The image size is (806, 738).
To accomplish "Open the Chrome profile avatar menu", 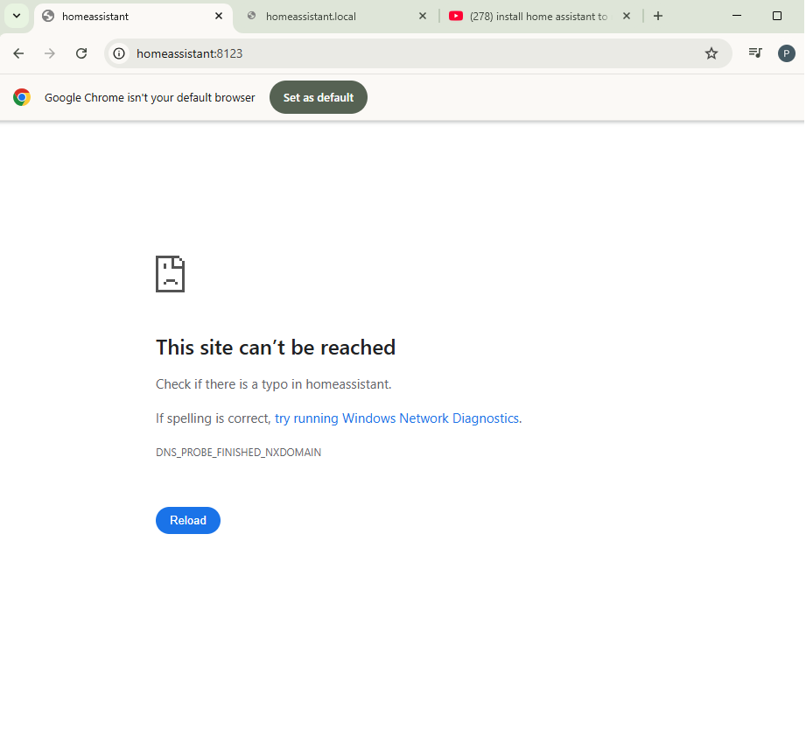I will pyautogui.click(x=786, y=53).
